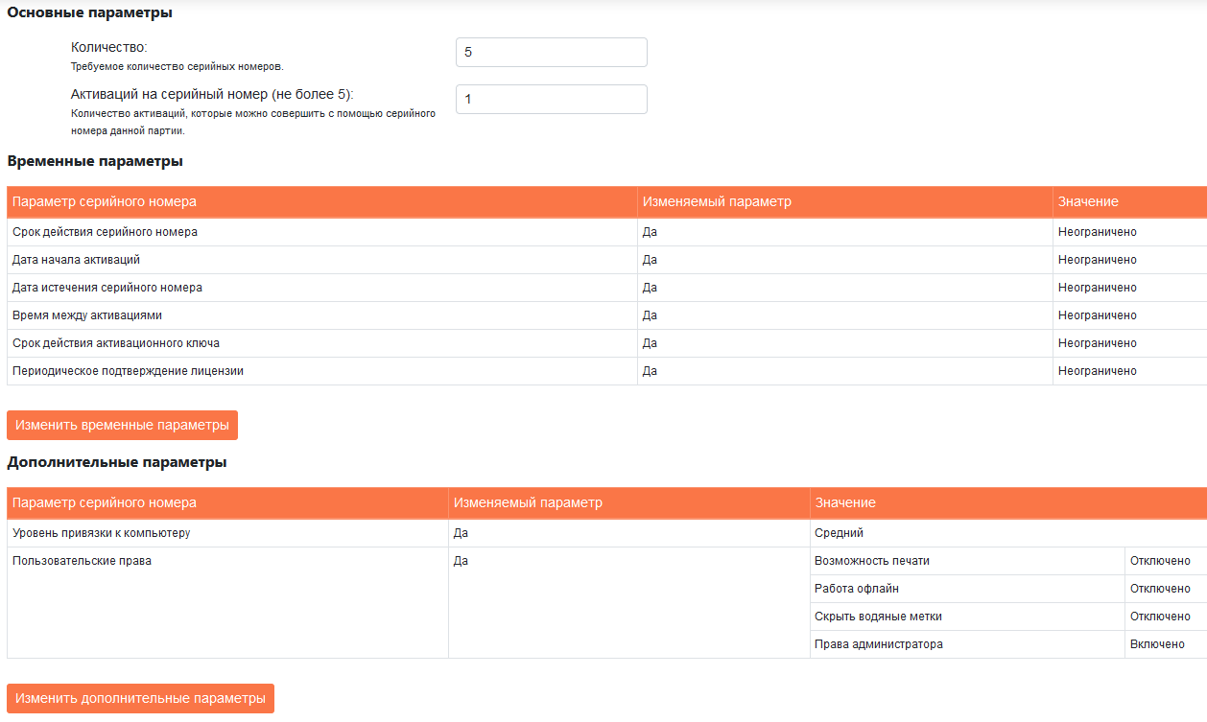Screen dimensions: 1207x722
Task: Click the Изменить дополнительные параметры button
Action: coord(140,698)
